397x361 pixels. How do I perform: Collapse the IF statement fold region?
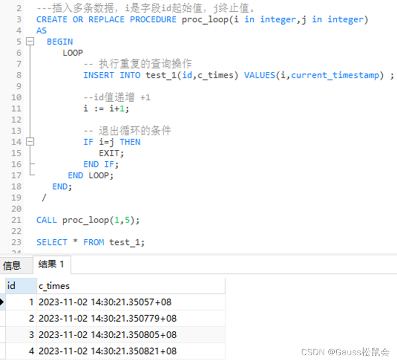(x=29, y=142)
